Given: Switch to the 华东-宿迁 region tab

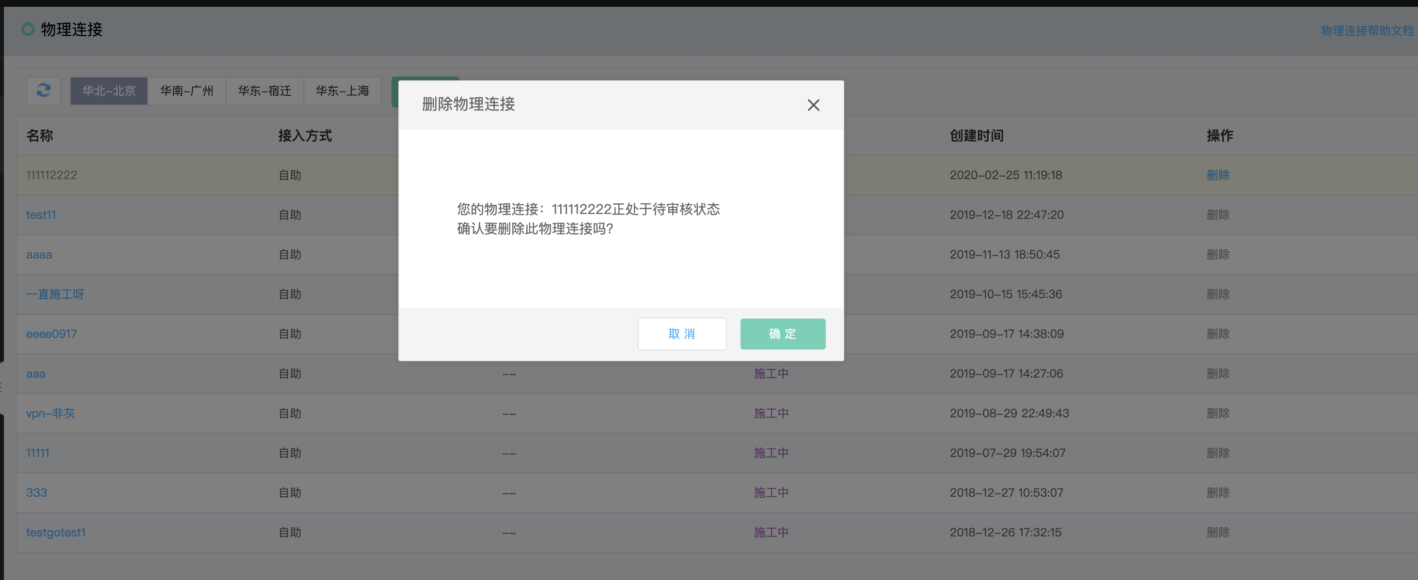Looking at the screenshot, I should [x=264, y=91].
